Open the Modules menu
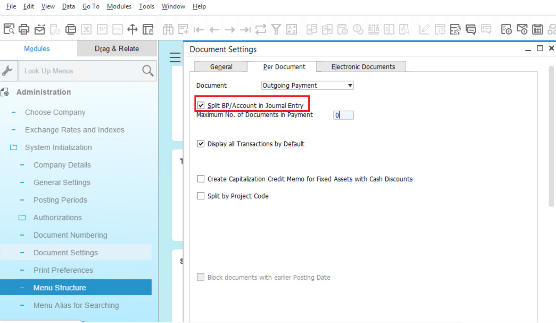The width and height of the screenshot is (556, 323). pos(119,6)
